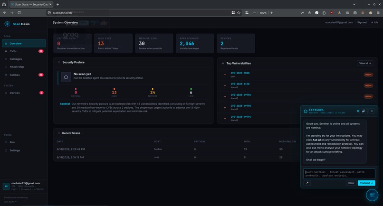The height and width of the screenshot is (206, 383).
Task: Click the red extension icon in toolbar
Action: tap(332, 13)
